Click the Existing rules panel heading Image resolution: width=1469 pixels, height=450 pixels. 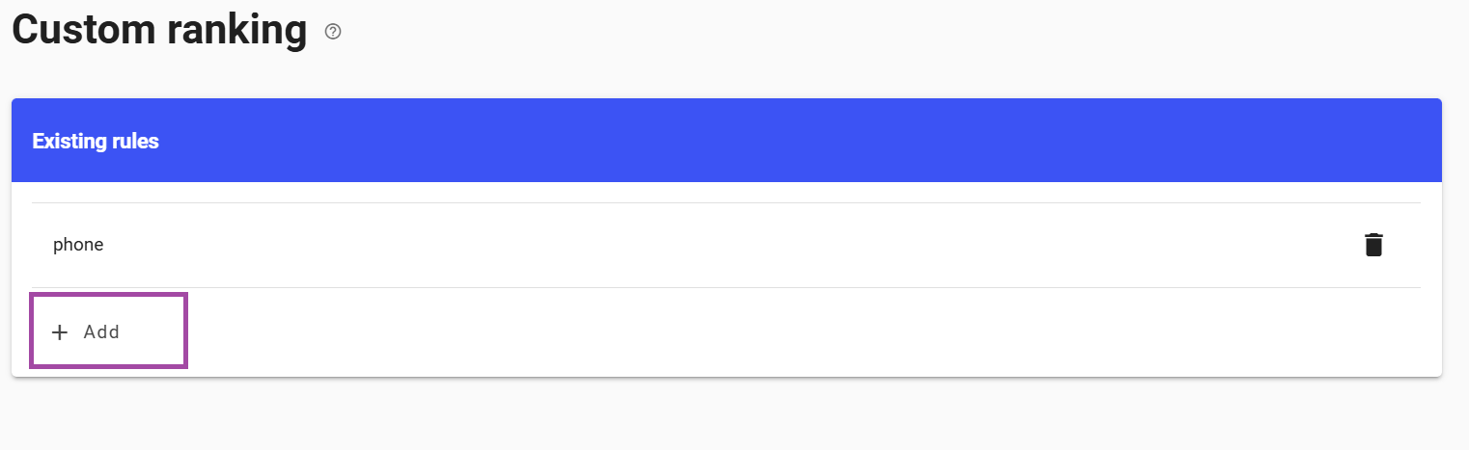pyautogui.click(x=96, y=142)
